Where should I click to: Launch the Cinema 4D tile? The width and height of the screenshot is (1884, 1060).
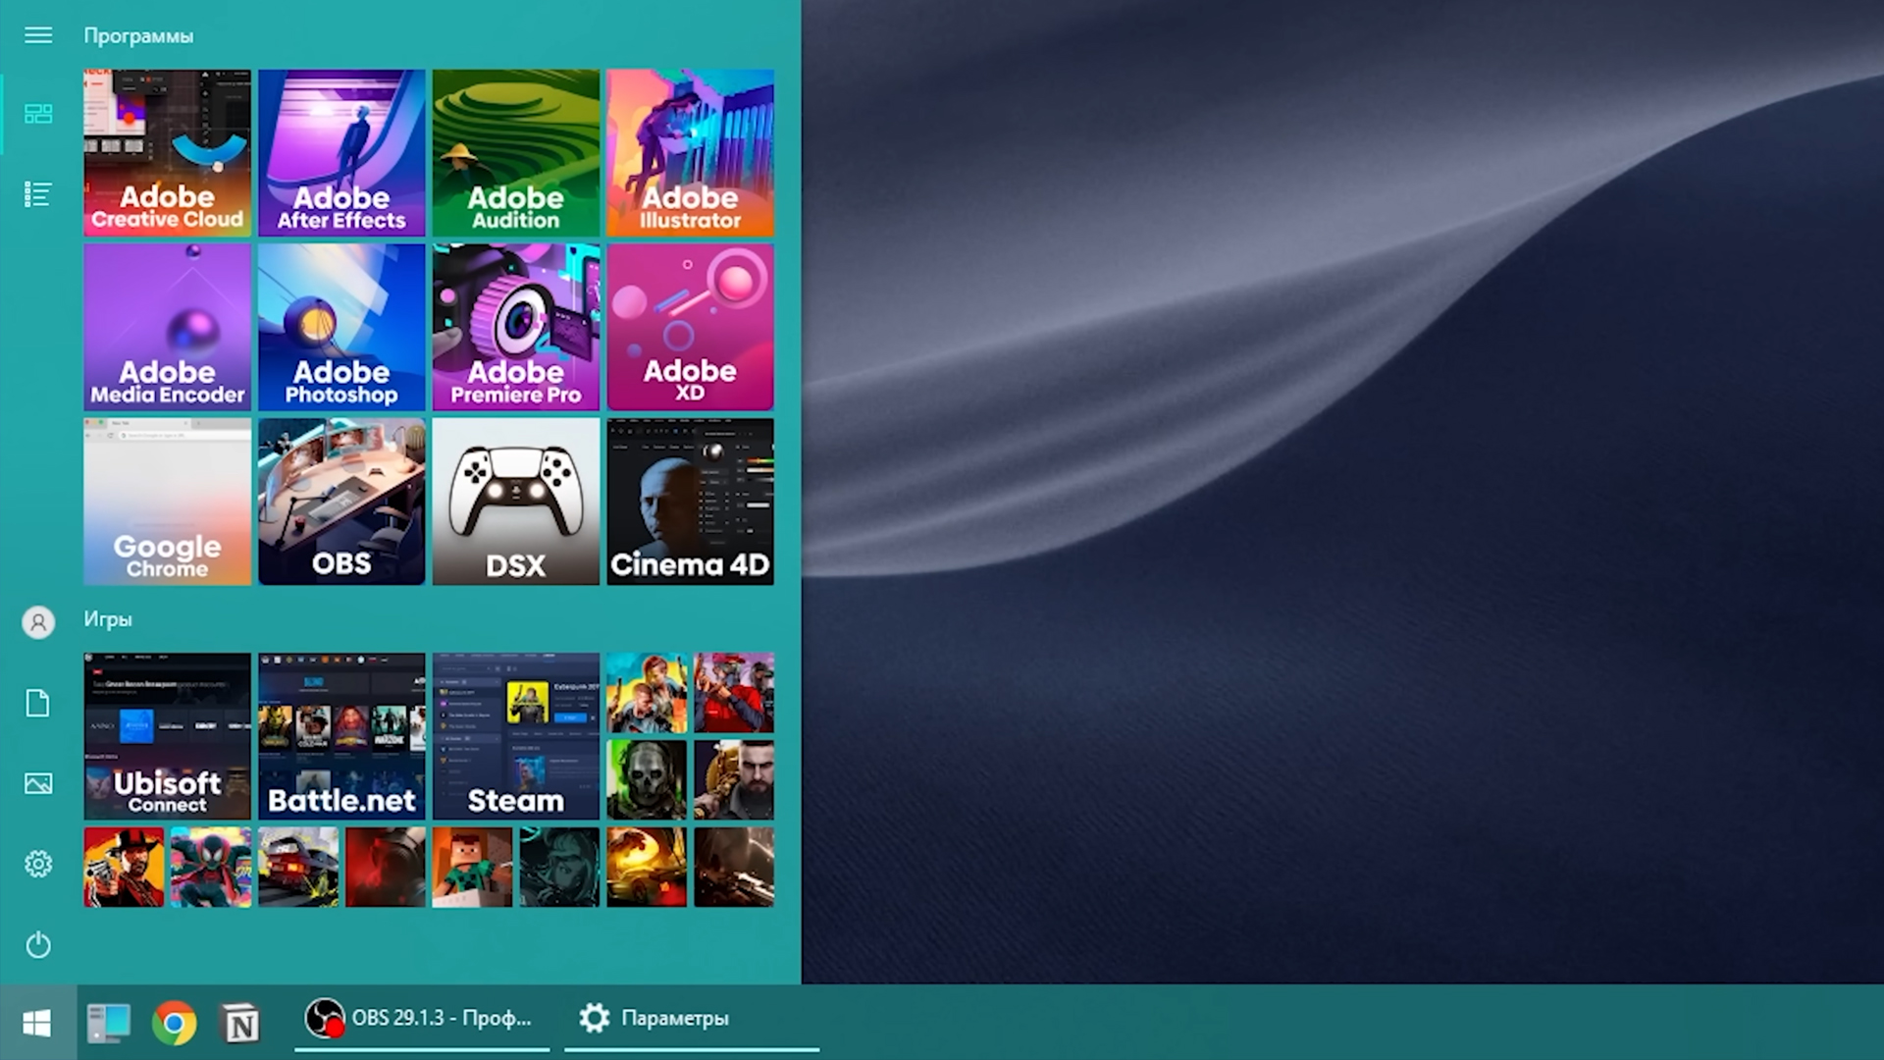(x=690, y=502)
